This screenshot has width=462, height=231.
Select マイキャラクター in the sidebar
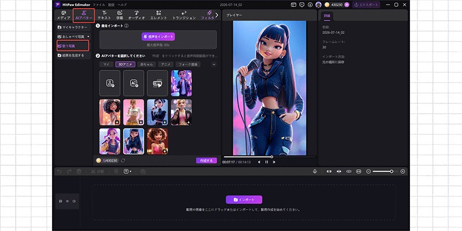pos(73,27)
